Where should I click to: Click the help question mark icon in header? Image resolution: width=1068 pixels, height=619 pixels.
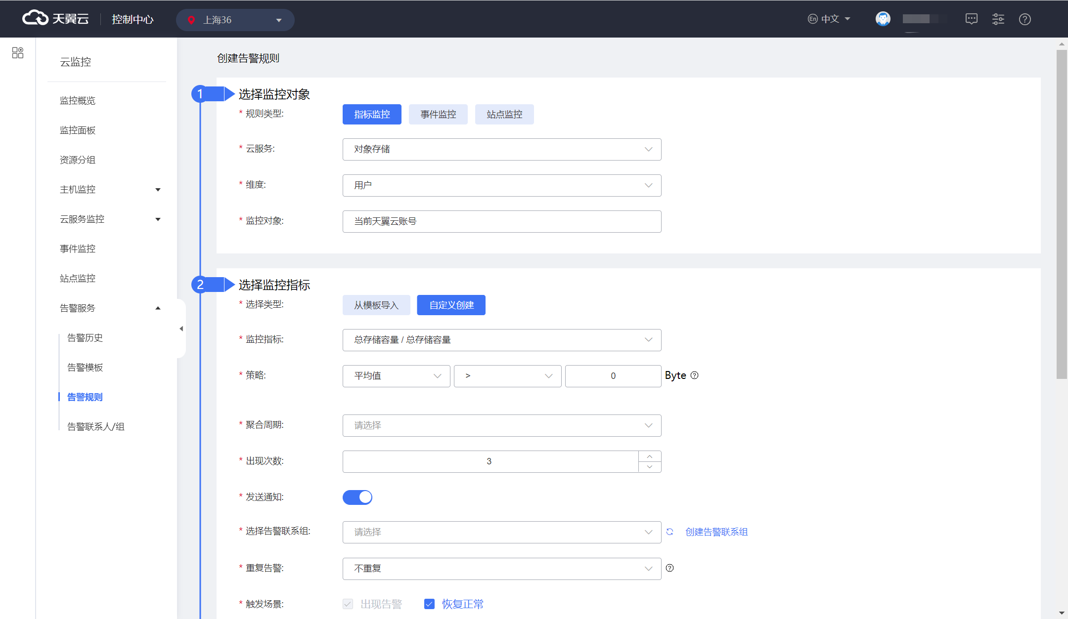point(1024,19)
